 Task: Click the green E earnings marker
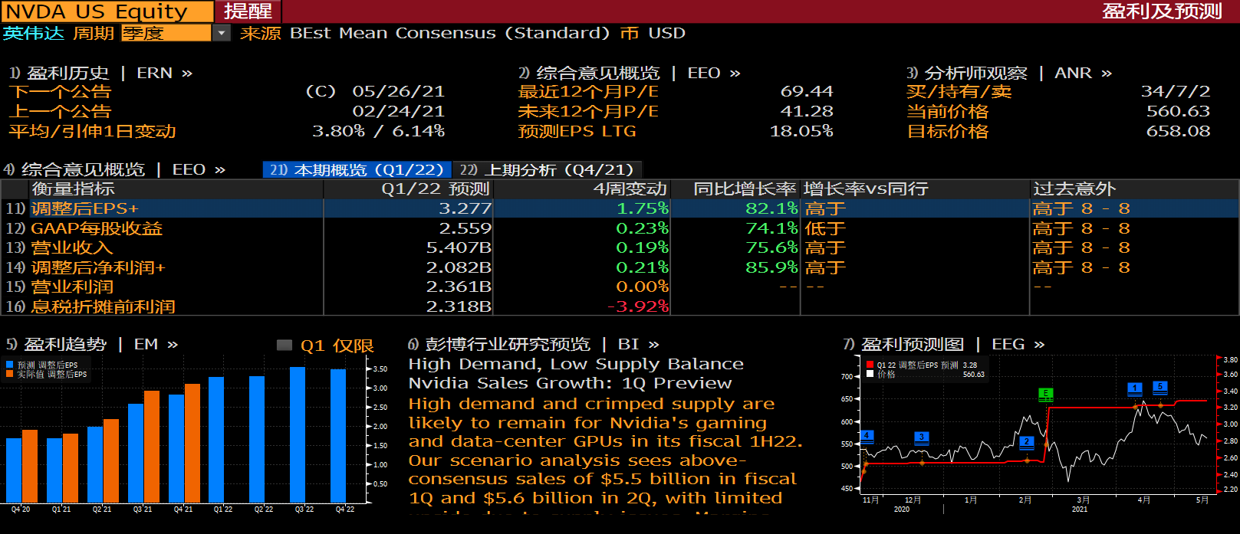point(1045,394)
